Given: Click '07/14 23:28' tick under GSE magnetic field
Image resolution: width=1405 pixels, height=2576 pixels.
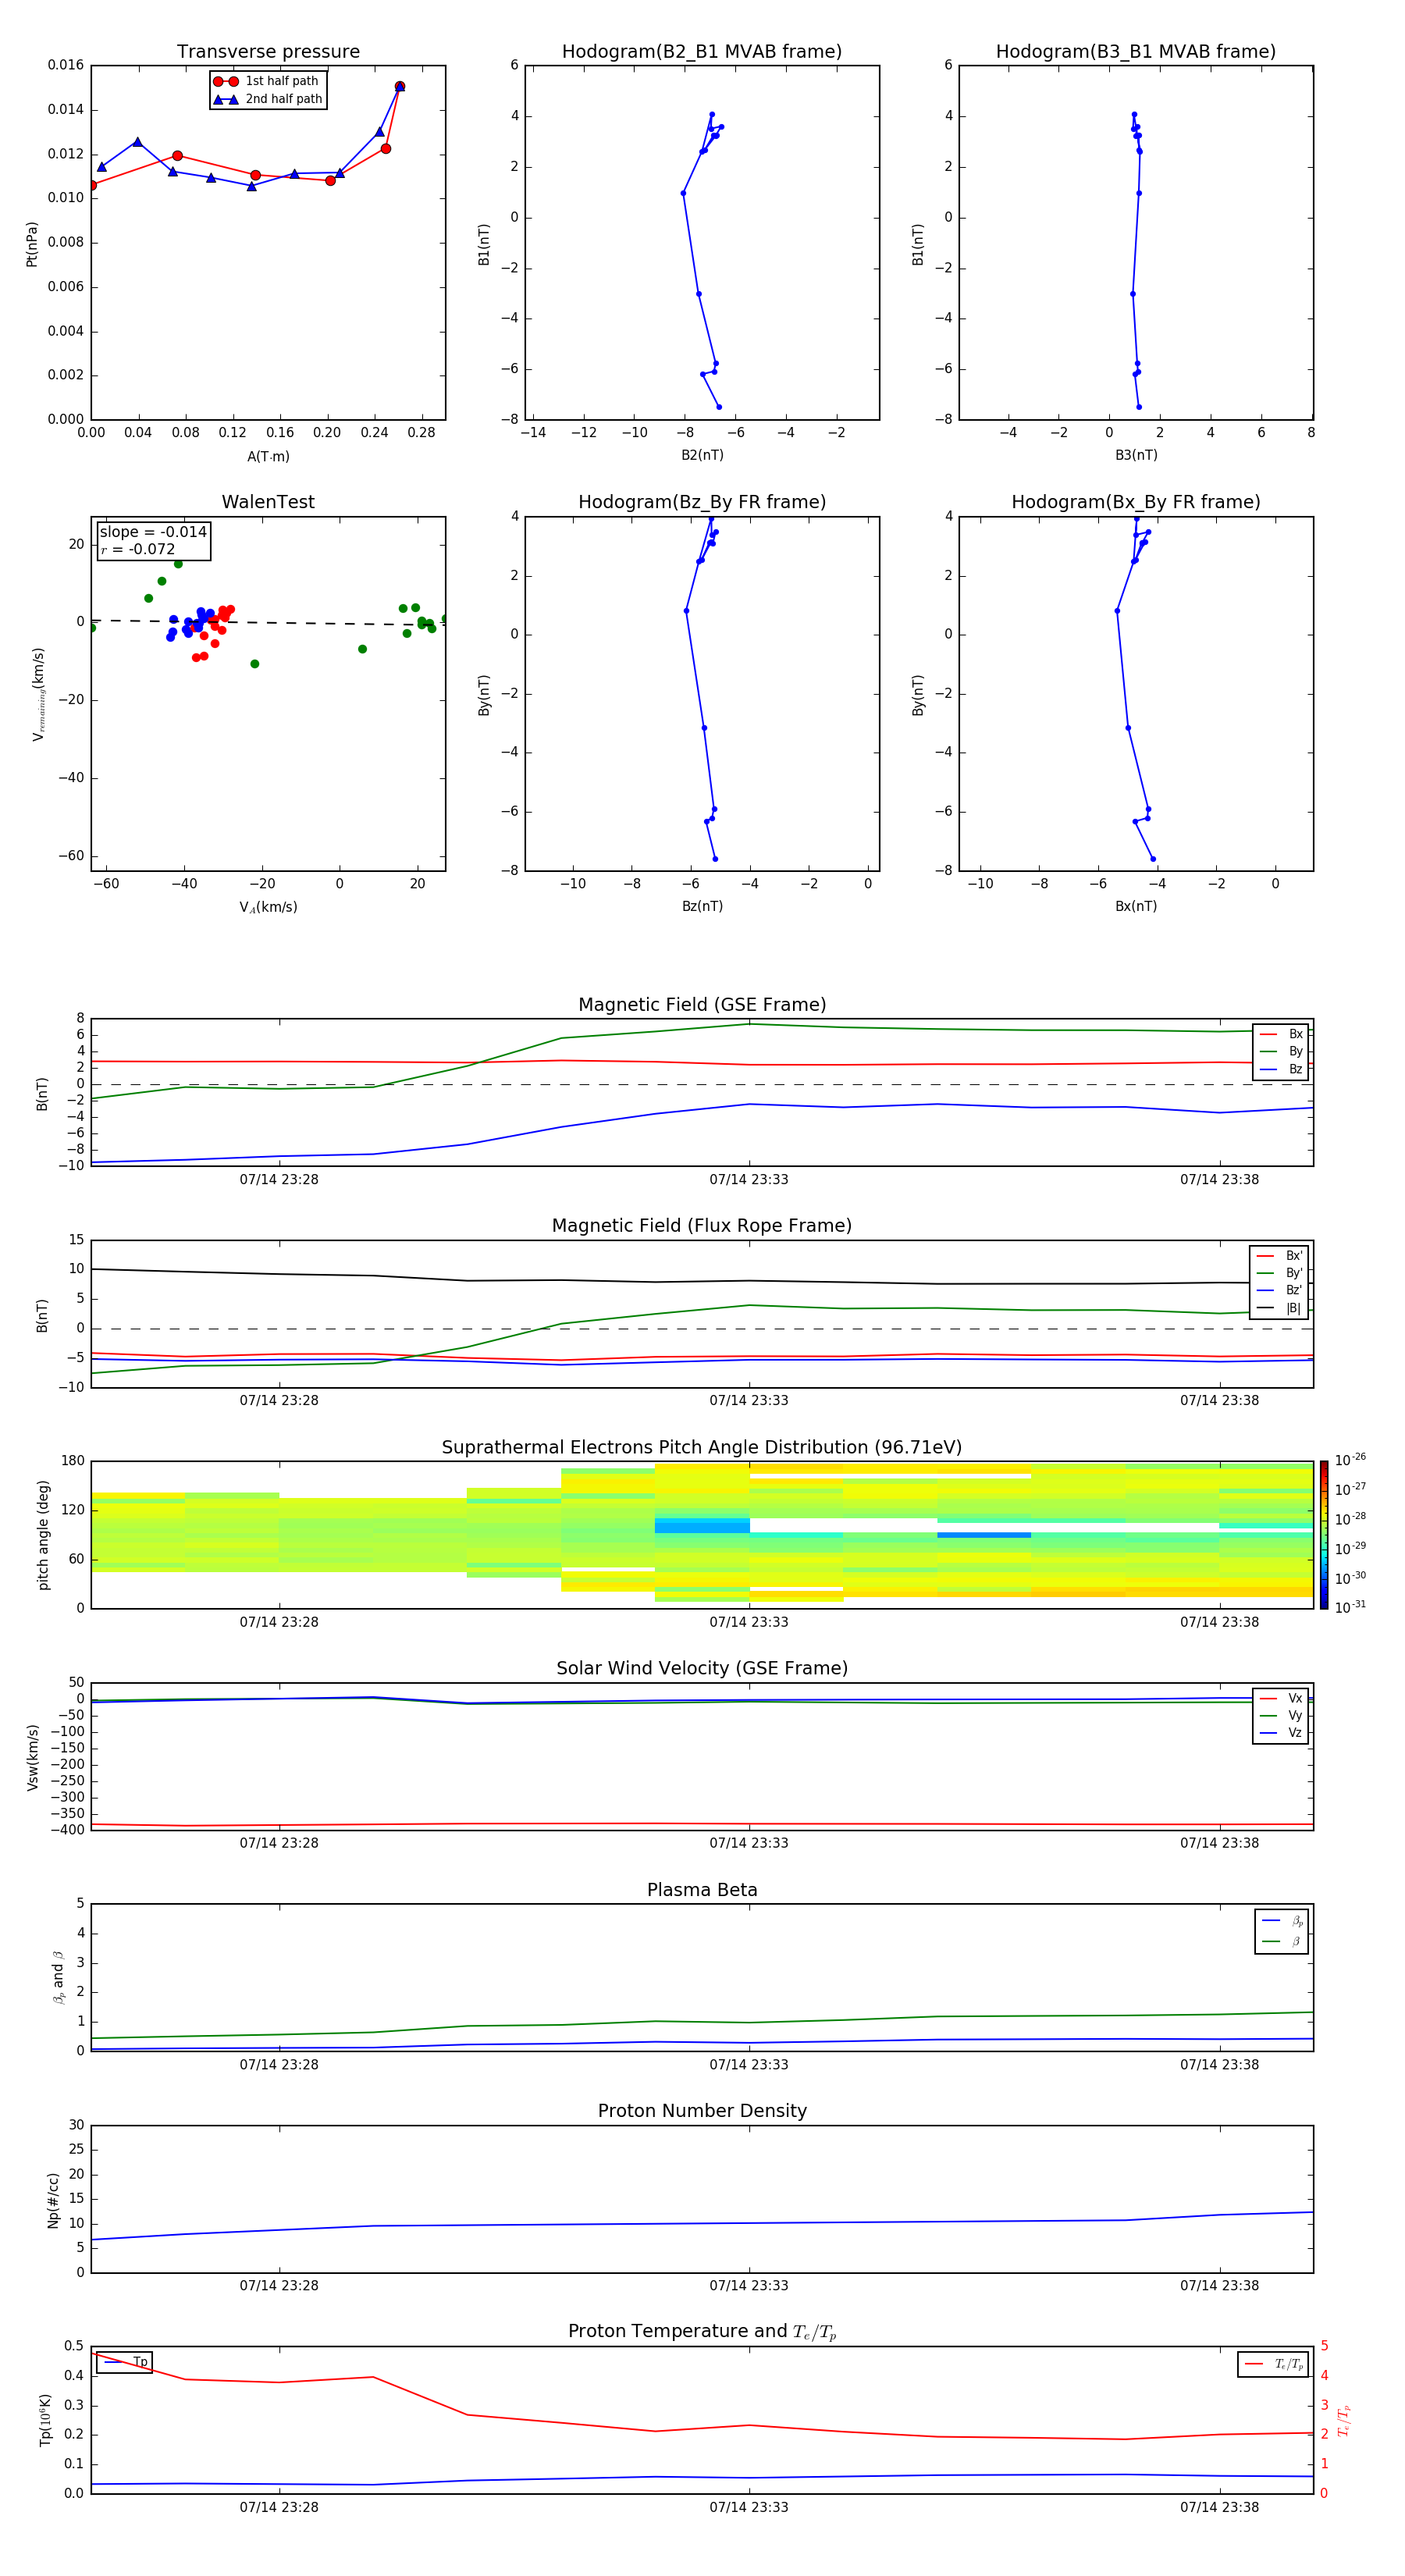Looking at the screenshot, I should (x=279, y=1180).
